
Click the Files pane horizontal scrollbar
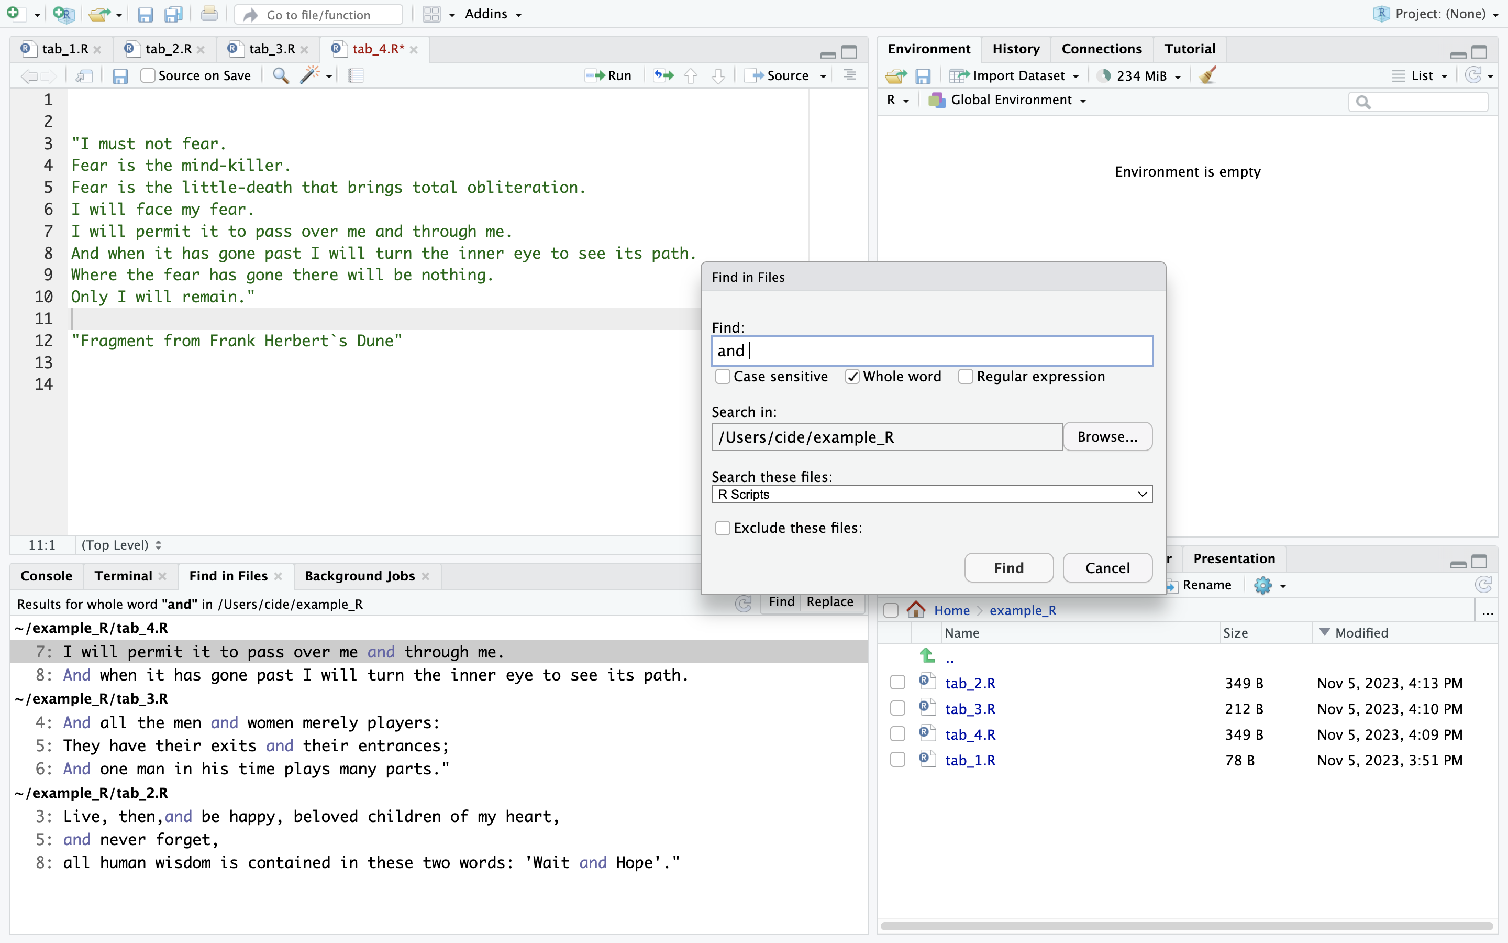[x=1186, y=926]
